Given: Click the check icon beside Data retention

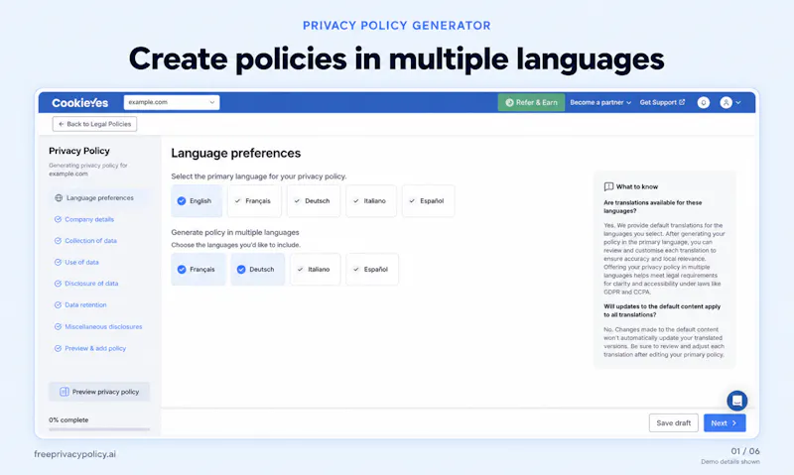Looking at the screenshot, I should [x=58, y=305].
